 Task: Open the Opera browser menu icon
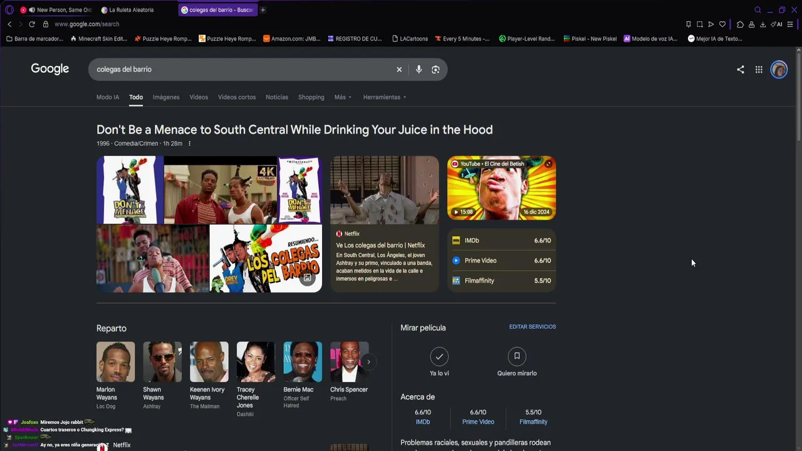[9, 10]
